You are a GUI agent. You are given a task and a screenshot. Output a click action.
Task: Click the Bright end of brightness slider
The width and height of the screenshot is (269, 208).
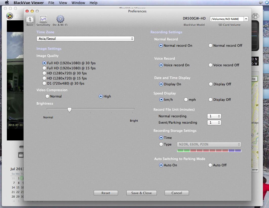pyautogui.click(x=133, y=109)
